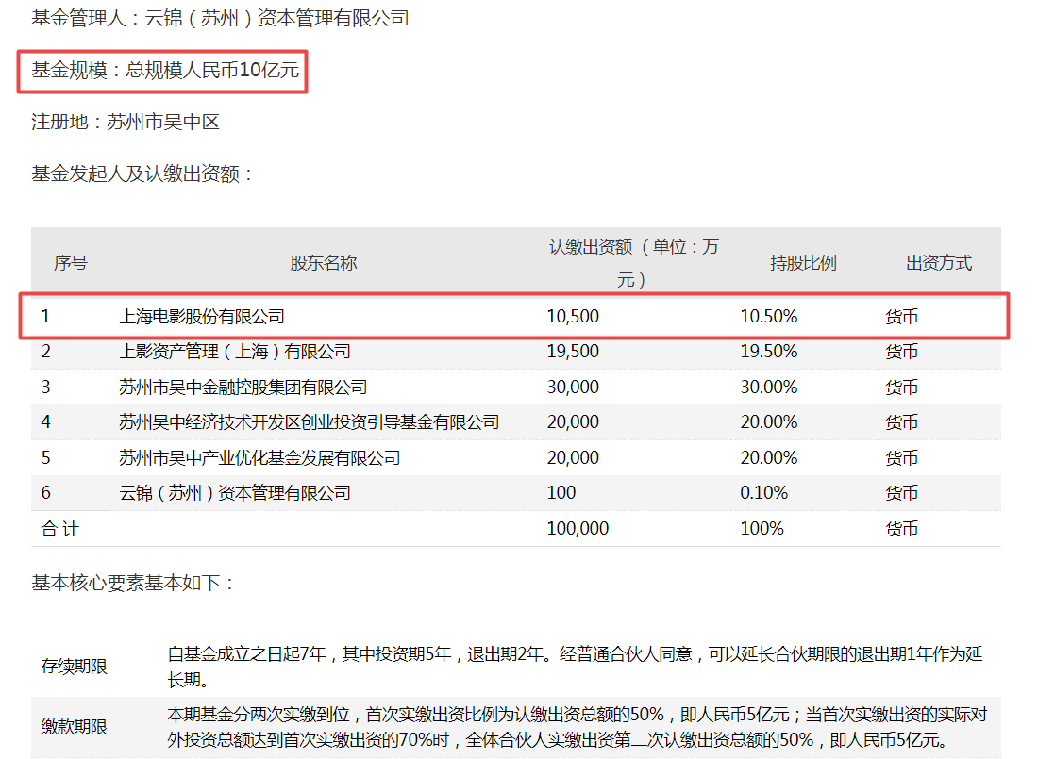Click the 100% total shareholding cell
This screenshot has height=759, width=1038.
(762, 529)
